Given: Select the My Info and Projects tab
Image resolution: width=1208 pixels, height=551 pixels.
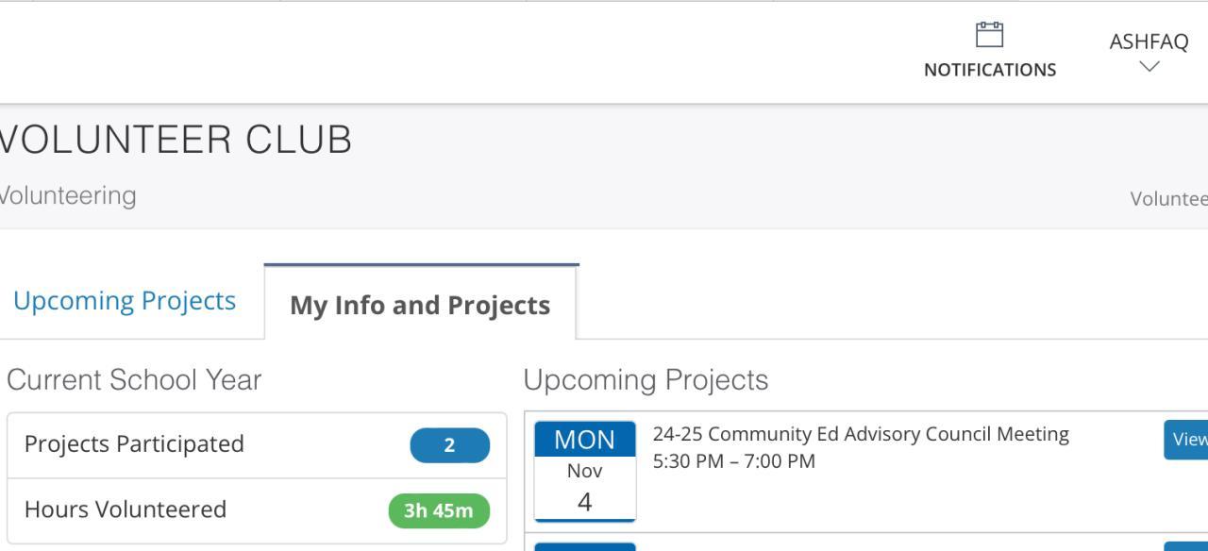Looking at the screenshot, I should [x=420, y=305].
